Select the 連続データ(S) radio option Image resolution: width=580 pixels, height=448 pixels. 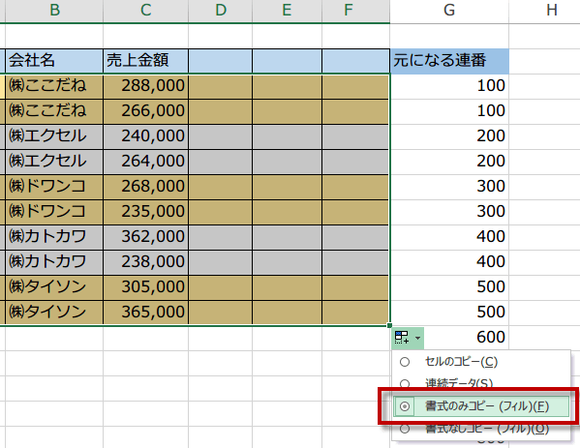point(480,383)
